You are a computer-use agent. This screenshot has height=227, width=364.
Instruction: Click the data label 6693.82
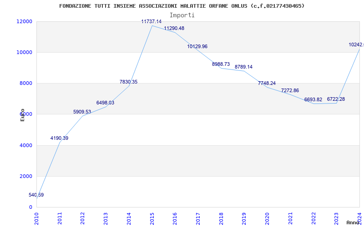pos(313,99)
